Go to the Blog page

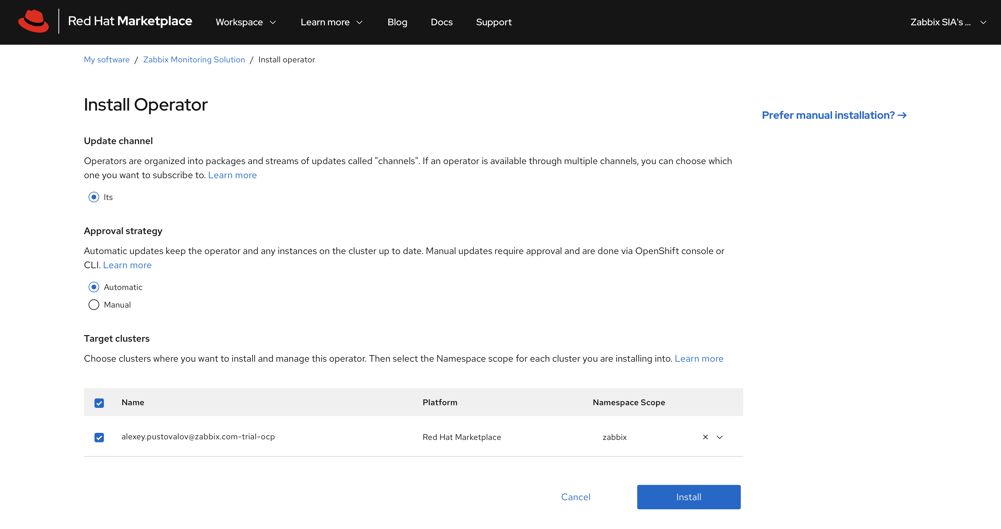pyautogui.click(x=397, y=22)
